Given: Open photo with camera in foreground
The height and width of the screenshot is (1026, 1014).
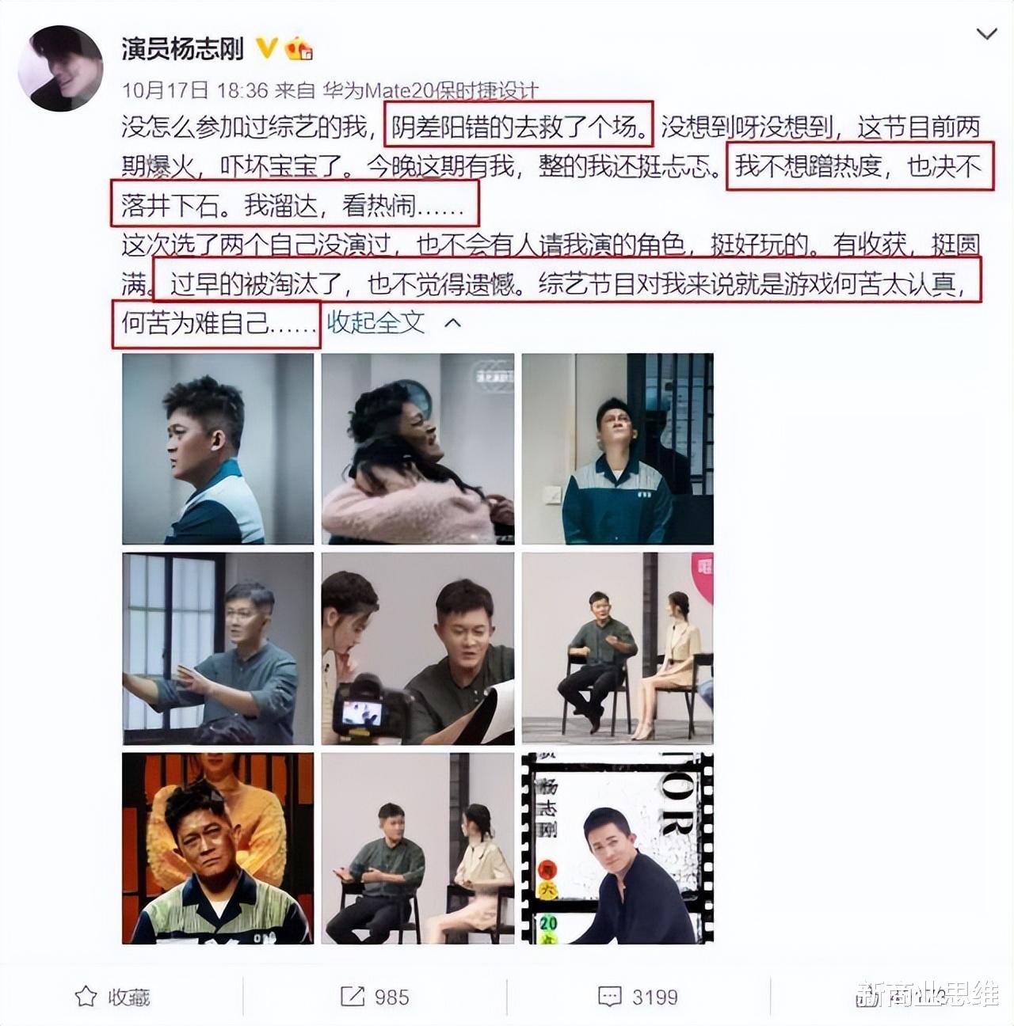Looking at the screenshot, I should click(x=417, y=648).
